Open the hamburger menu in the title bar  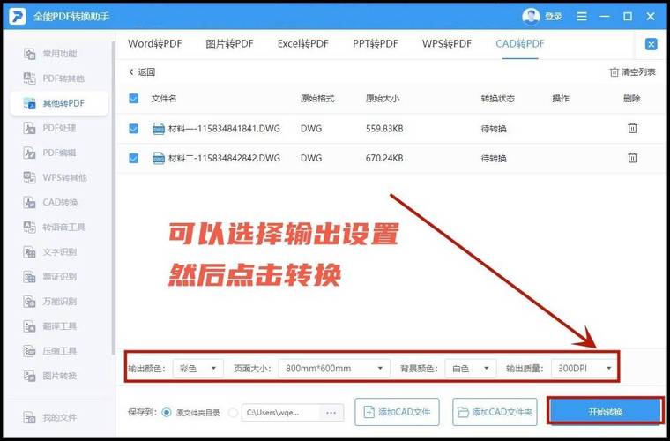(582, 16)
